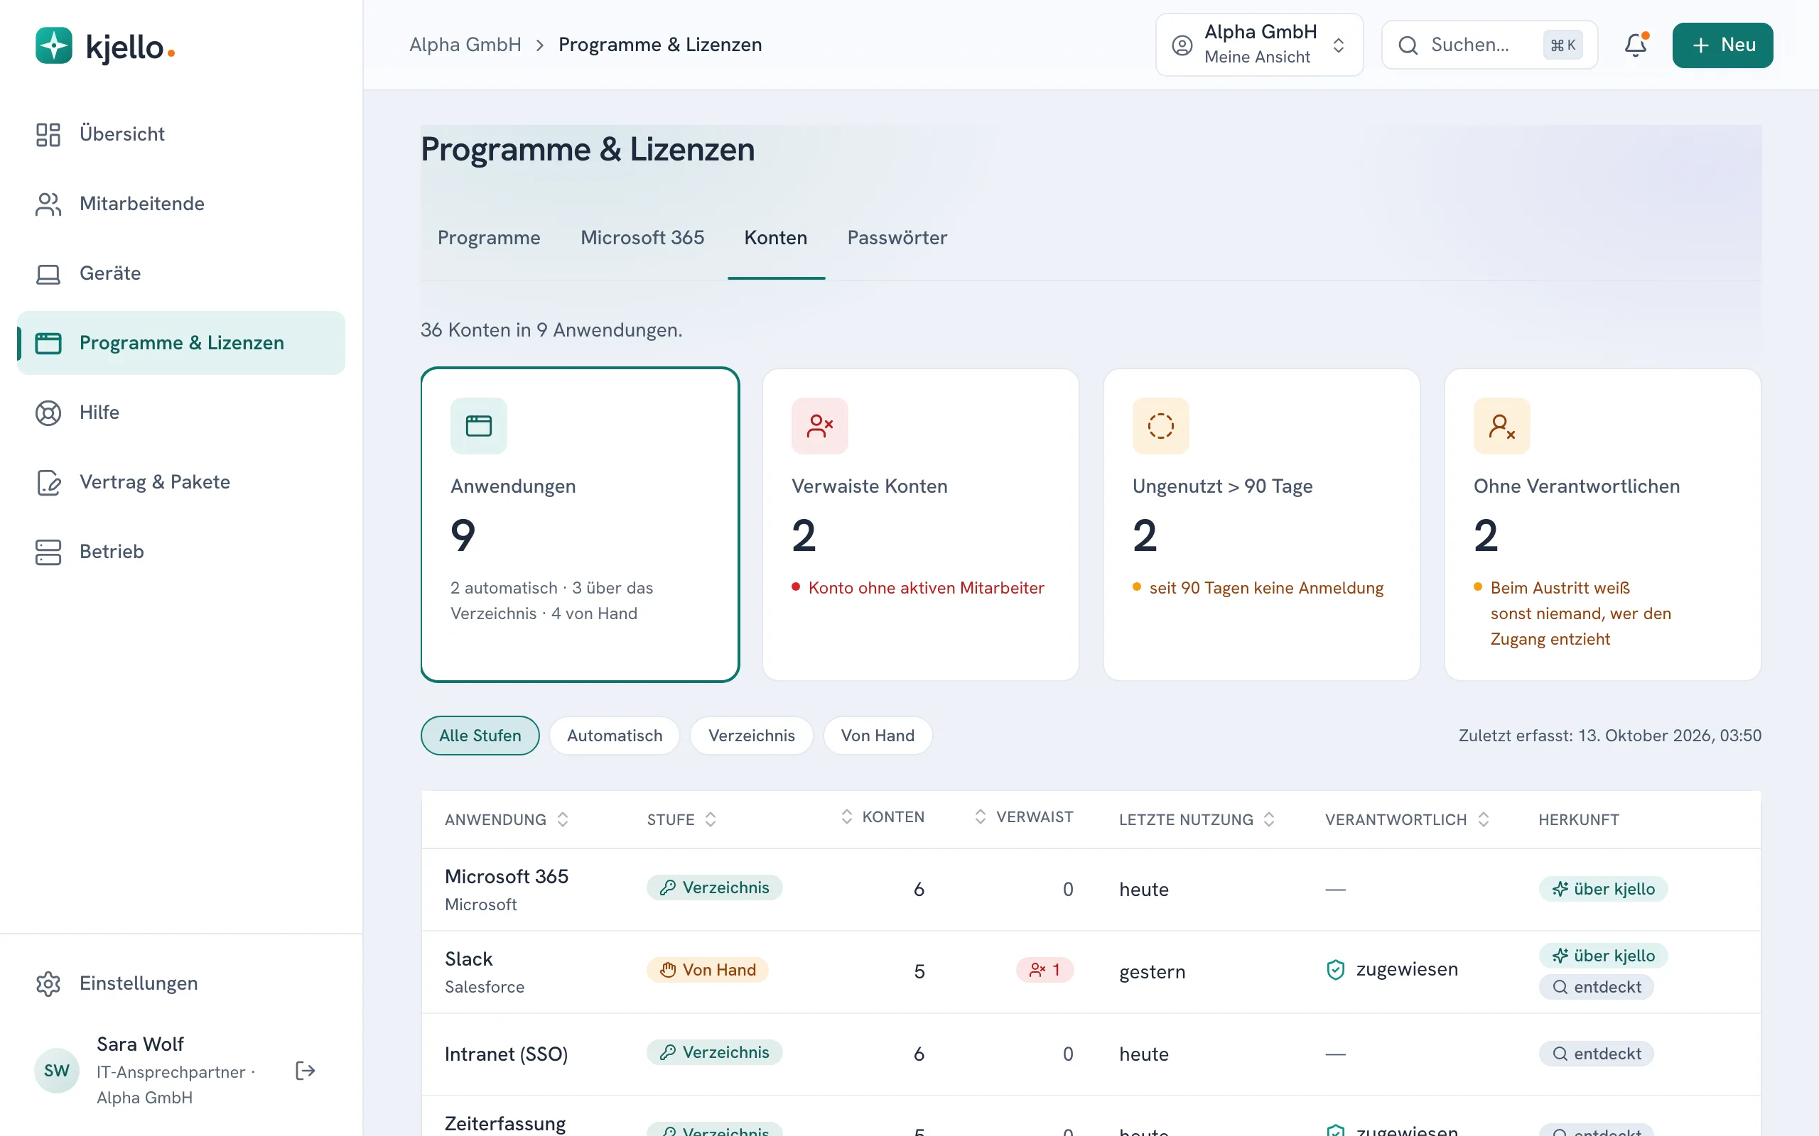The image size is (1819, 1136).
Task: Go to Betrieb in sidebar
Action: (x=180, y=552)
